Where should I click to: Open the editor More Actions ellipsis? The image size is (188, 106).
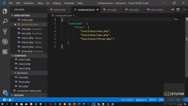pos(184,10)
